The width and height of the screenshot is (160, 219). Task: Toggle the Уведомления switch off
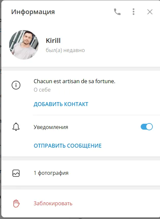[147, 127]
